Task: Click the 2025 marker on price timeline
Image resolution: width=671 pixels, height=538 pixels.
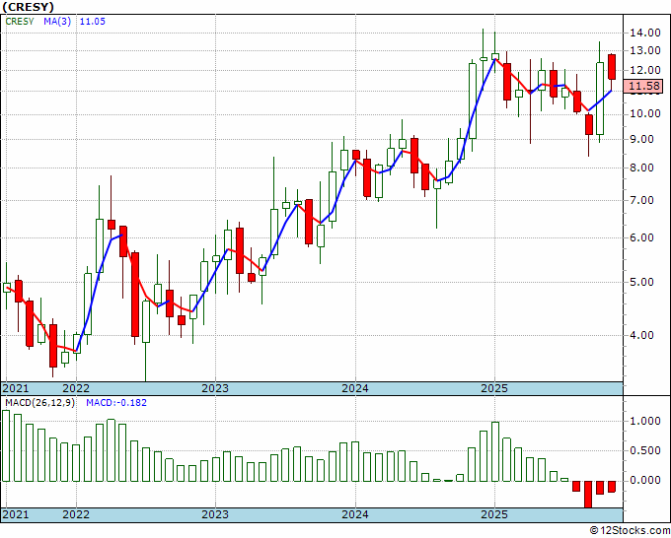Action: coord(494,388)
